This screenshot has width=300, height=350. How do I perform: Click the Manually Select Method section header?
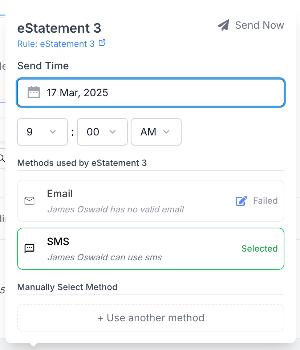(67, 287)
